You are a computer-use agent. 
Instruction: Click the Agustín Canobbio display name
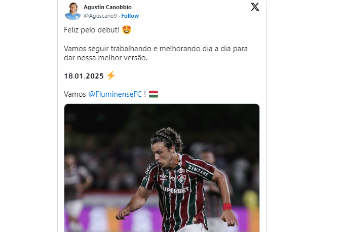click(x=107, y=7)
